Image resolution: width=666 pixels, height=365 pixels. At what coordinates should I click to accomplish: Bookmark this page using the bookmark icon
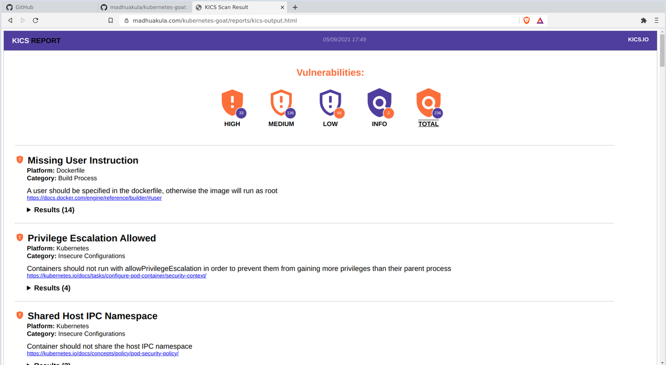tap(110, 21)
